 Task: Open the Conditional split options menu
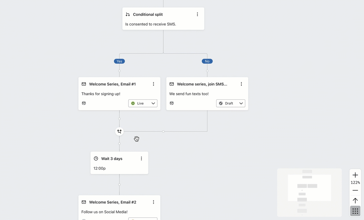point(197,14)
